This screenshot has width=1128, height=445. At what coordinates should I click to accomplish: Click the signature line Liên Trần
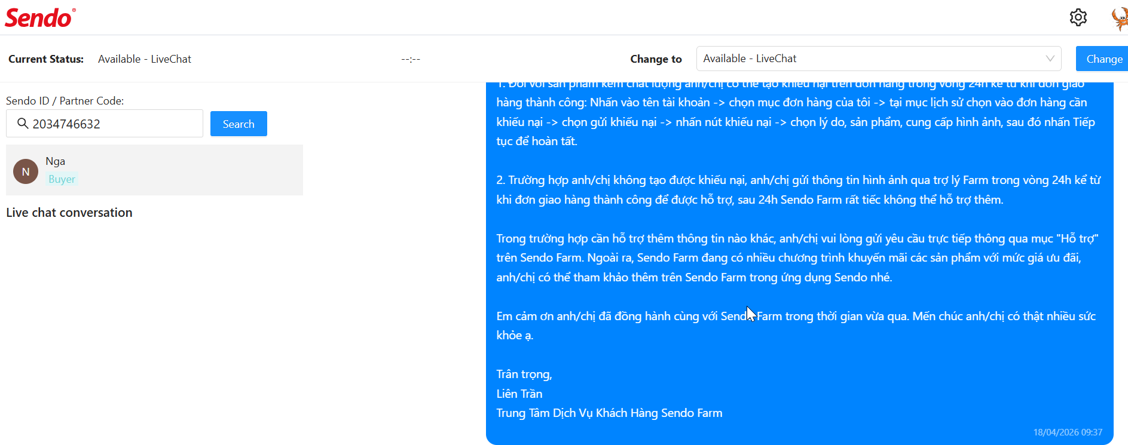click(x=519, y=394)
